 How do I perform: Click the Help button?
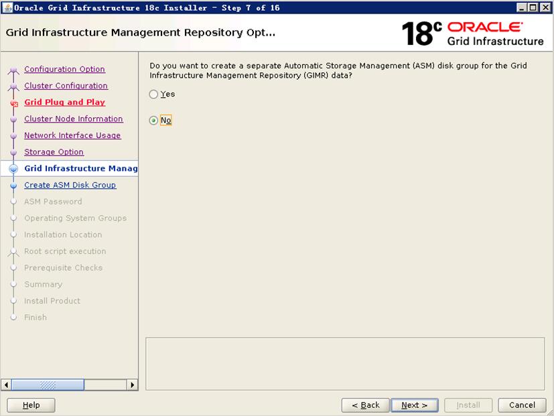tap(31, 405)
